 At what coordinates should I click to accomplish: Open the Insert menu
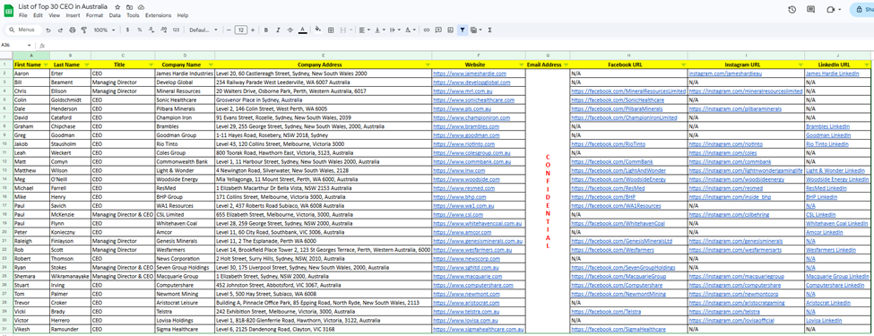[73, 15]
